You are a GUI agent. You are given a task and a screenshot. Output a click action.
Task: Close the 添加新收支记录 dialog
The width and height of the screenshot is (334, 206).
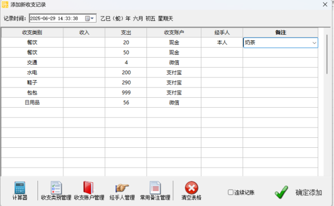coord(325,4)
